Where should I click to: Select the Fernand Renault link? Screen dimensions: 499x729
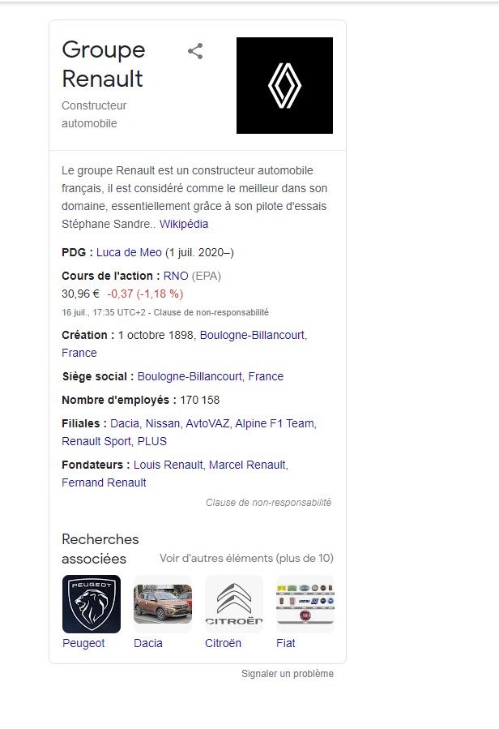[x=104, y=482]
